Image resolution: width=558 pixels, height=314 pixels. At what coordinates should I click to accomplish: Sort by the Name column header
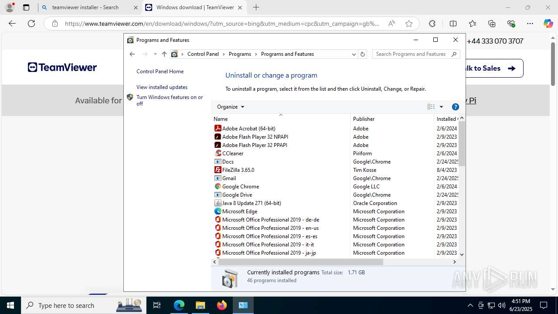pos(281,119)
